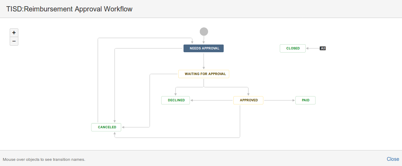
Task: Select the Needs Approval status node
Action: (204, 48)
